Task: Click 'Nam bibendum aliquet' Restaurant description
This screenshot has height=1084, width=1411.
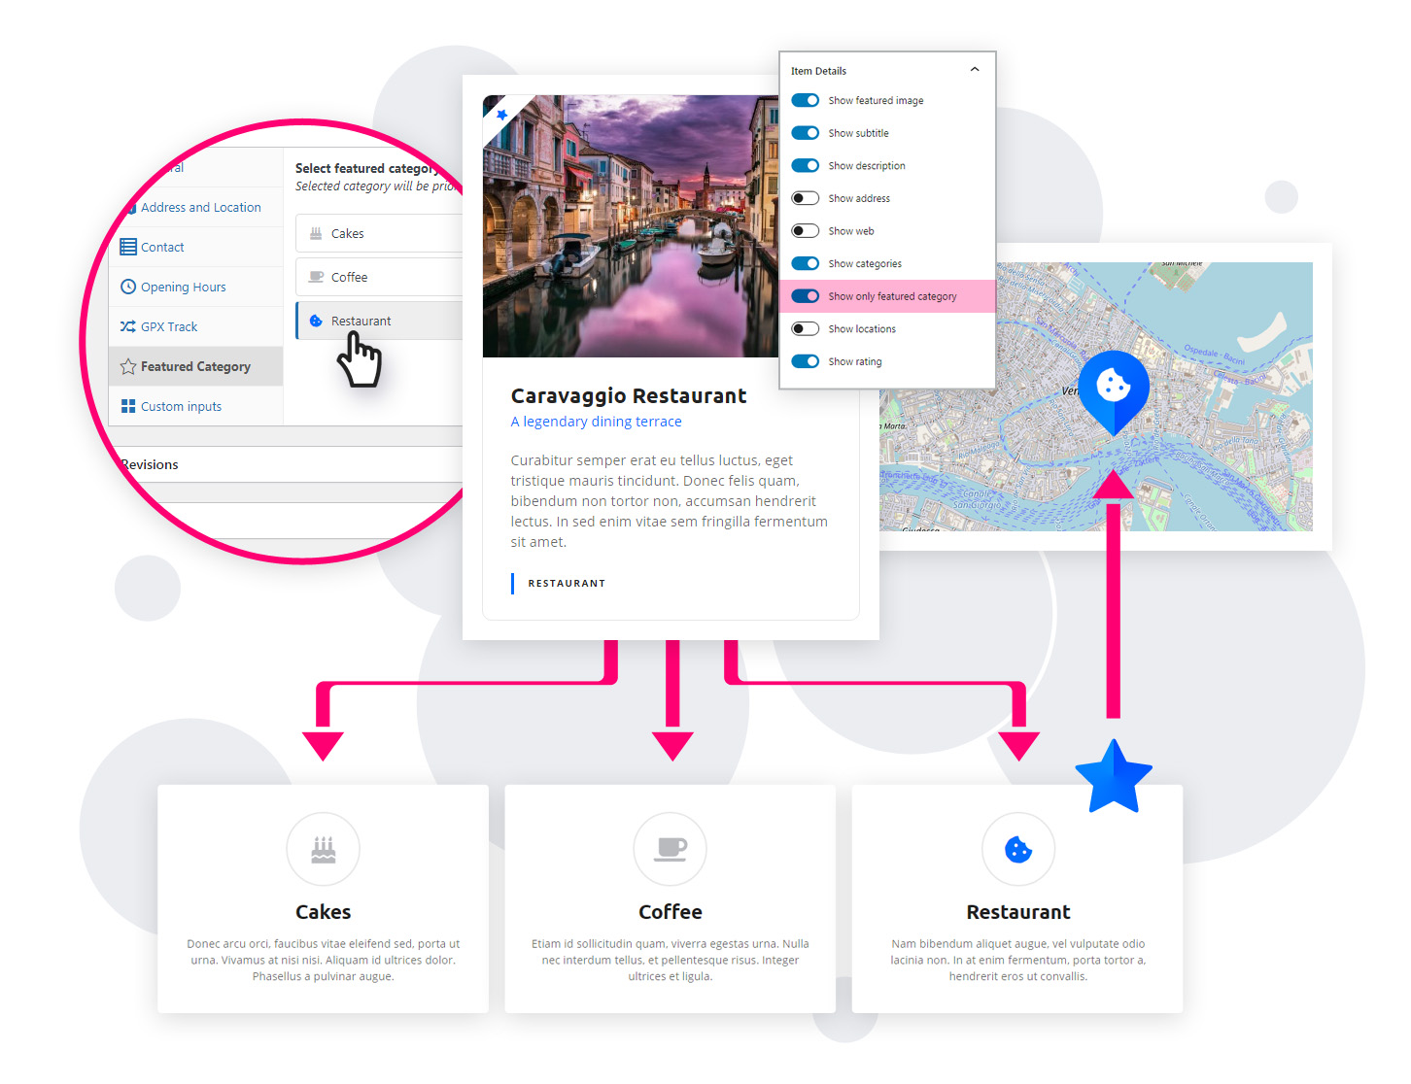Action: click(1018, 960)
